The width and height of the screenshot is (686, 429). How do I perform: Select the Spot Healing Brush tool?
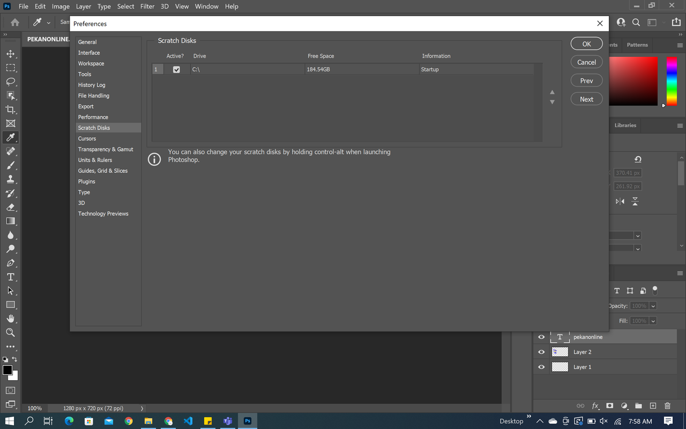[x=10, y=151]
